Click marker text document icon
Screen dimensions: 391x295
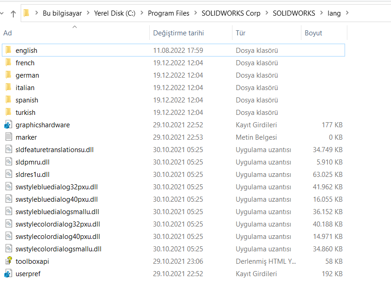click(x=9, y=136)
